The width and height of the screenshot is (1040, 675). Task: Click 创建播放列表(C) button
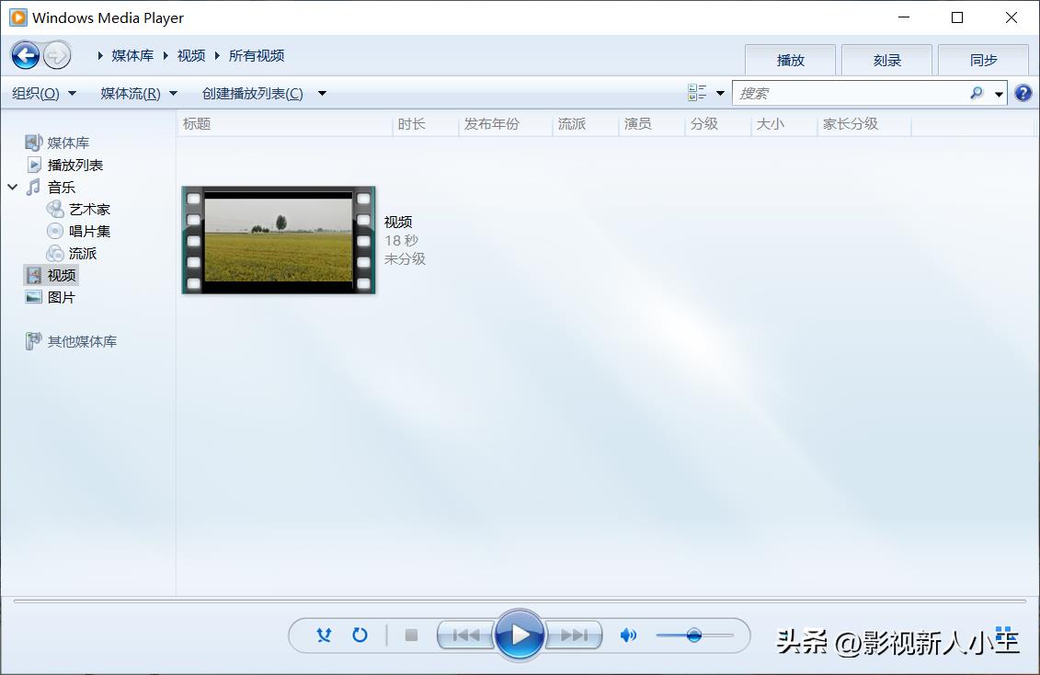253,93
